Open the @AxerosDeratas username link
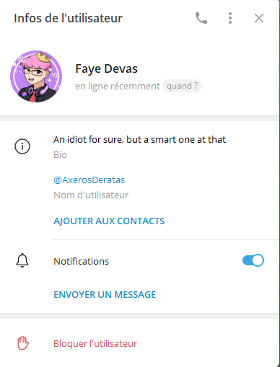 pyautogui.click(x=89, y=180)
